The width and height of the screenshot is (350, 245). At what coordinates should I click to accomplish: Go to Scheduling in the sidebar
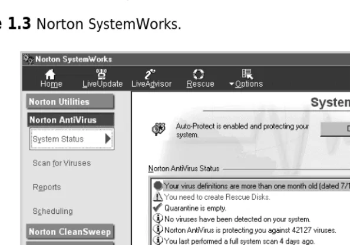[52, 211]
